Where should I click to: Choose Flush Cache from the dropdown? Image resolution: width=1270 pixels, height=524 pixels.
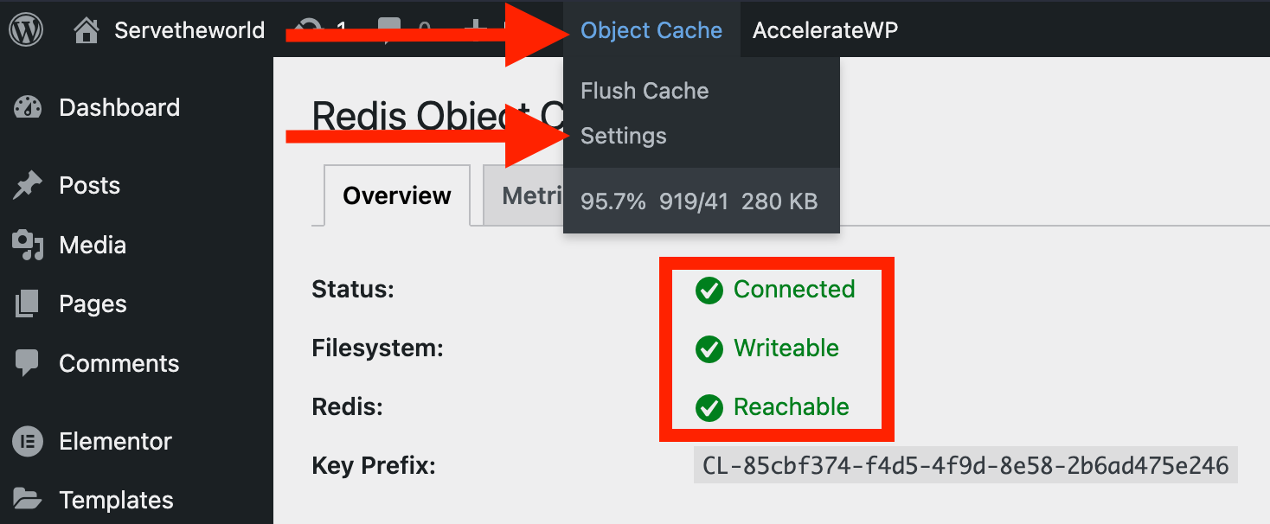pos(645,91)
